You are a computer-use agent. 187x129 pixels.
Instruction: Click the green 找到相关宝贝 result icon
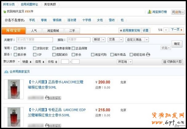pyautogui.click(x=5, y=12)
